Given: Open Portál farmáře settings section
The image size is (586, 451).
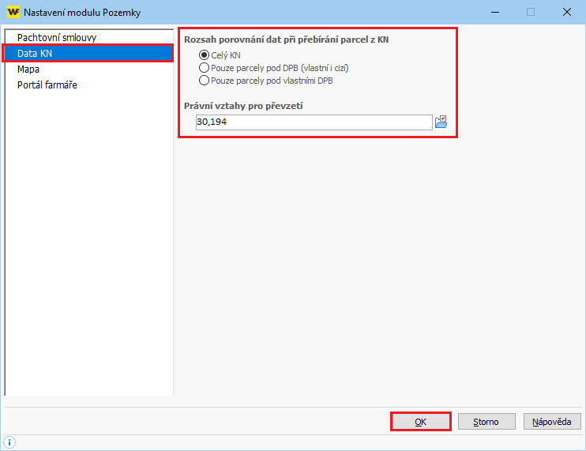Looking at the screenshot, I should tap(47, 85).
